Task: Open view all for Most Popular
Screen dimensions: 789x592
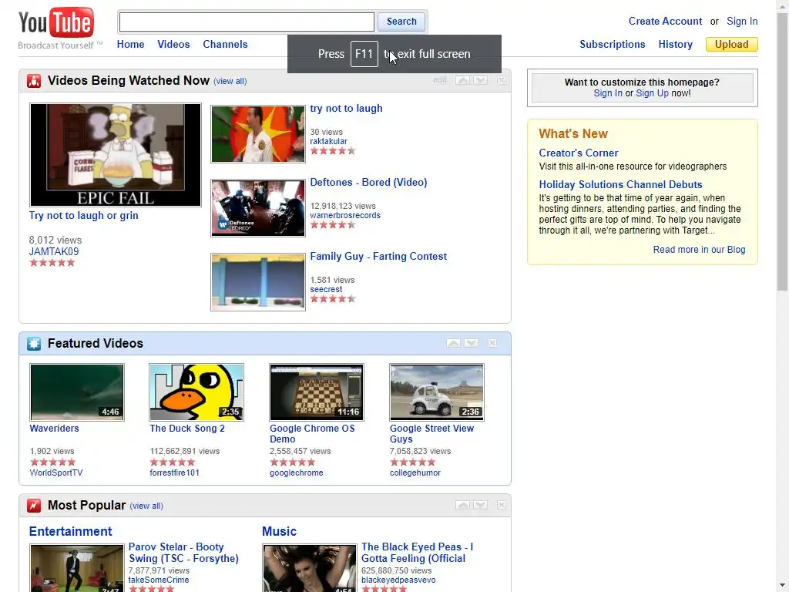Action: click(146, 506)
